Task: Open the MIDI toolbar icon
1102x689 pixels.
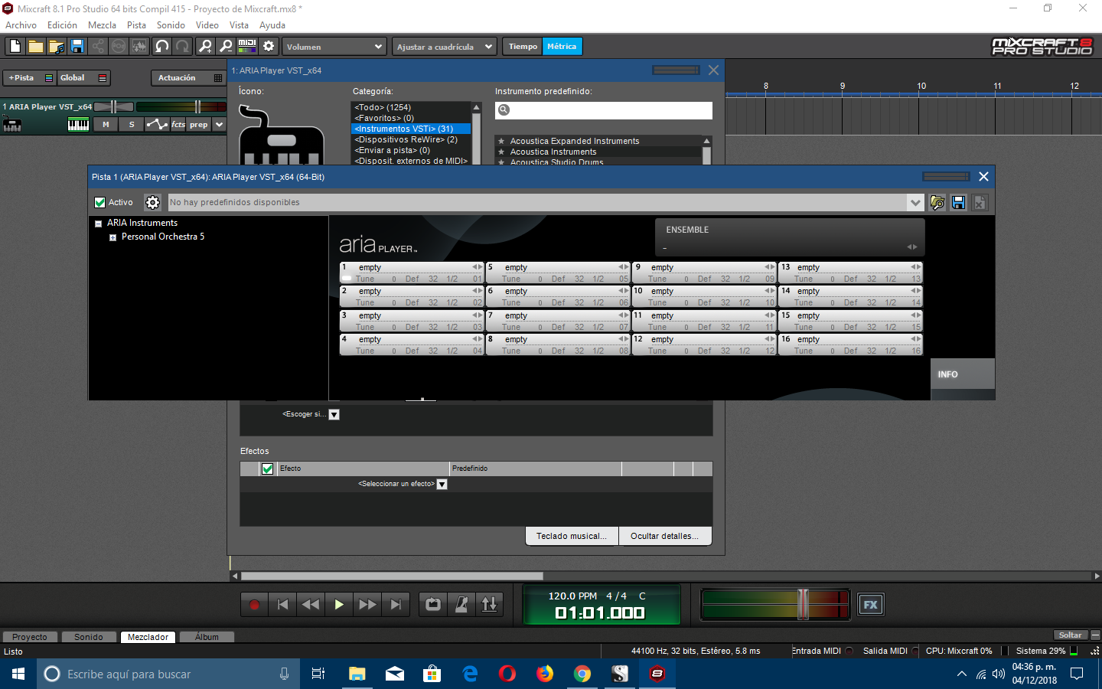Action: point(247,47)
